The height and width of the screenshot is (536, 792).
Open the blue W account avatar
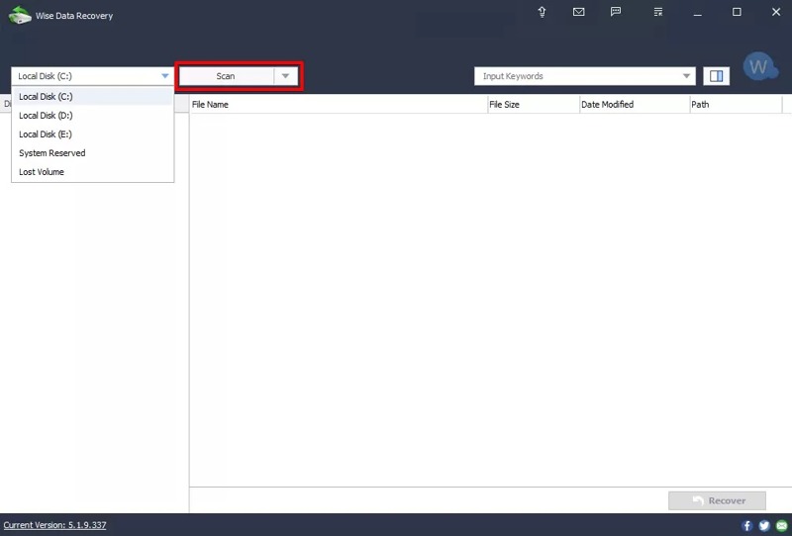[x=759, y=66]
